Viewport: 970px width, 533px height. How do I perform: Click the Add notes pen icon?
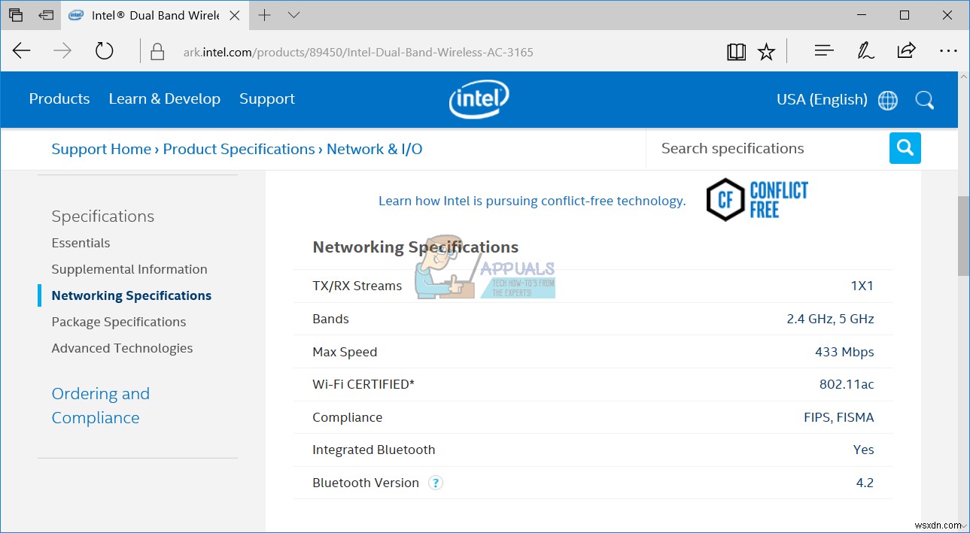(x=865, y=51)
